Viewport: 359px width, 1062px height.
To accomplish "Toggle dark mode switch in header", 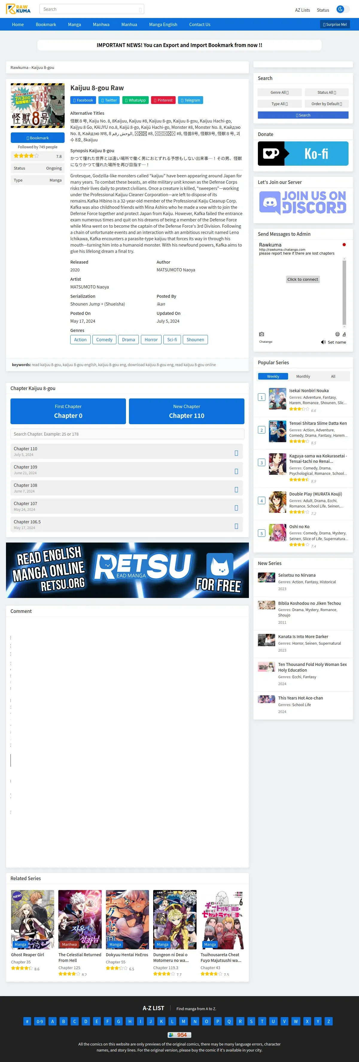I will pos(343,9).
